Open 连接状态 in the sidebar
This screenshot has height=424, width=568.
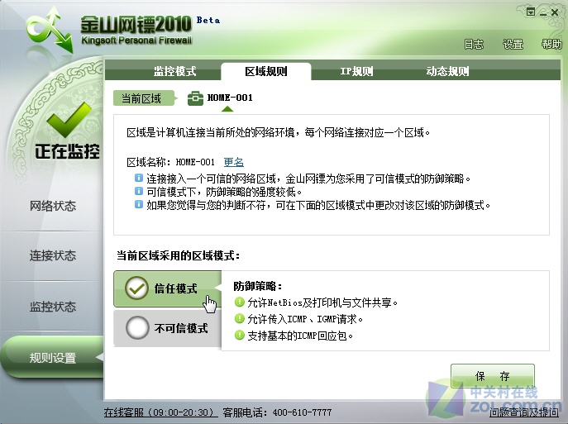click(53, 255)
